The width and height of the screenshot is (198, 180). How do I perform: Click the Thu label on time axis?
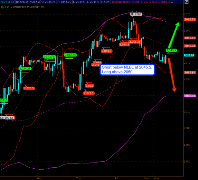pyautogui.click(x=79, y=178)
